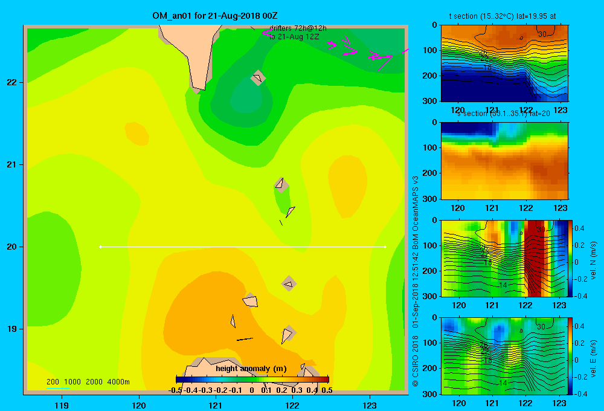Click the 's section (33.1..35.1) lat=20' title

[503, 114]
